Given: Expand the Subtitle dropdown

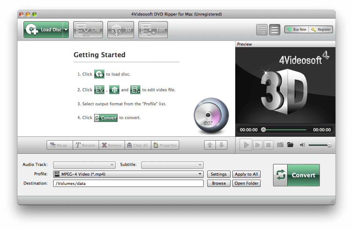Looking at the screenshot, I should point(172,165).
